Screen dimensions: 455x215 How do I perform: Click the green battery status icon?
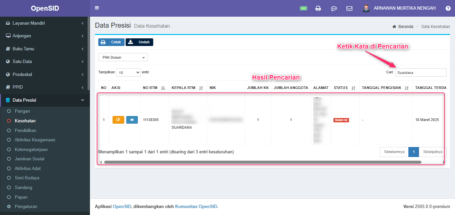303,8
